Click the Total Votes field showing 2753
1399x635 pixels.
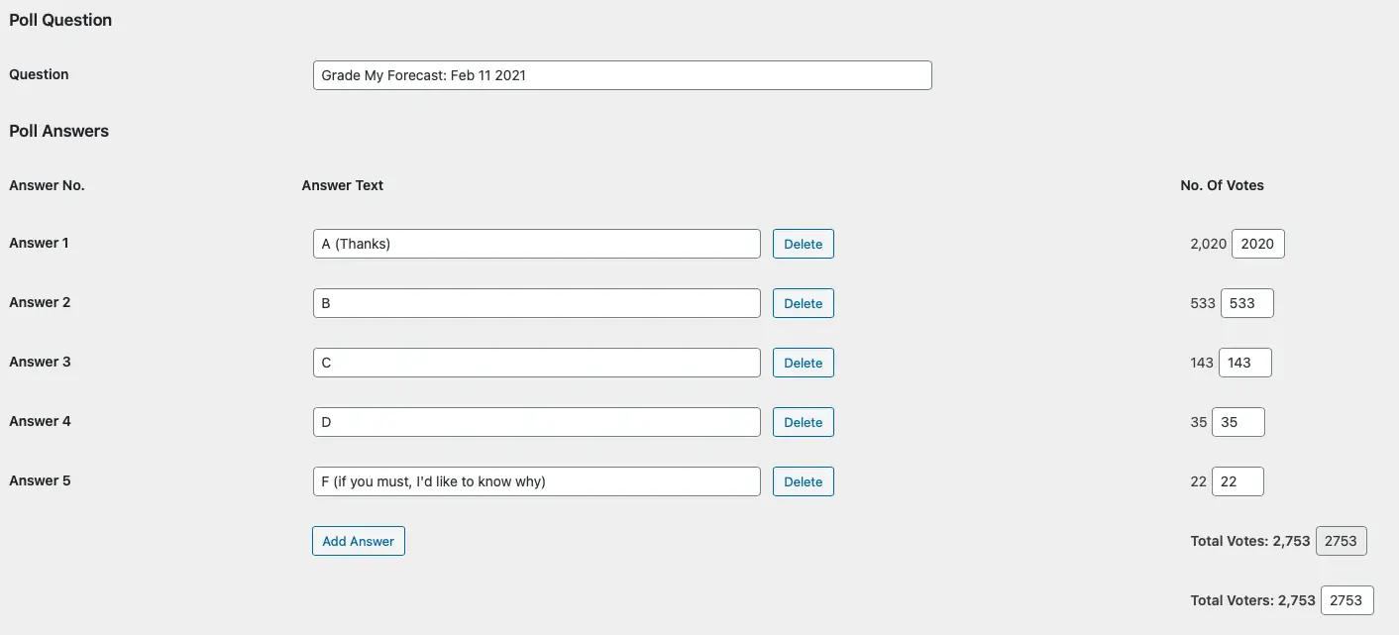pyautogui.click(x=1342, y=541)
